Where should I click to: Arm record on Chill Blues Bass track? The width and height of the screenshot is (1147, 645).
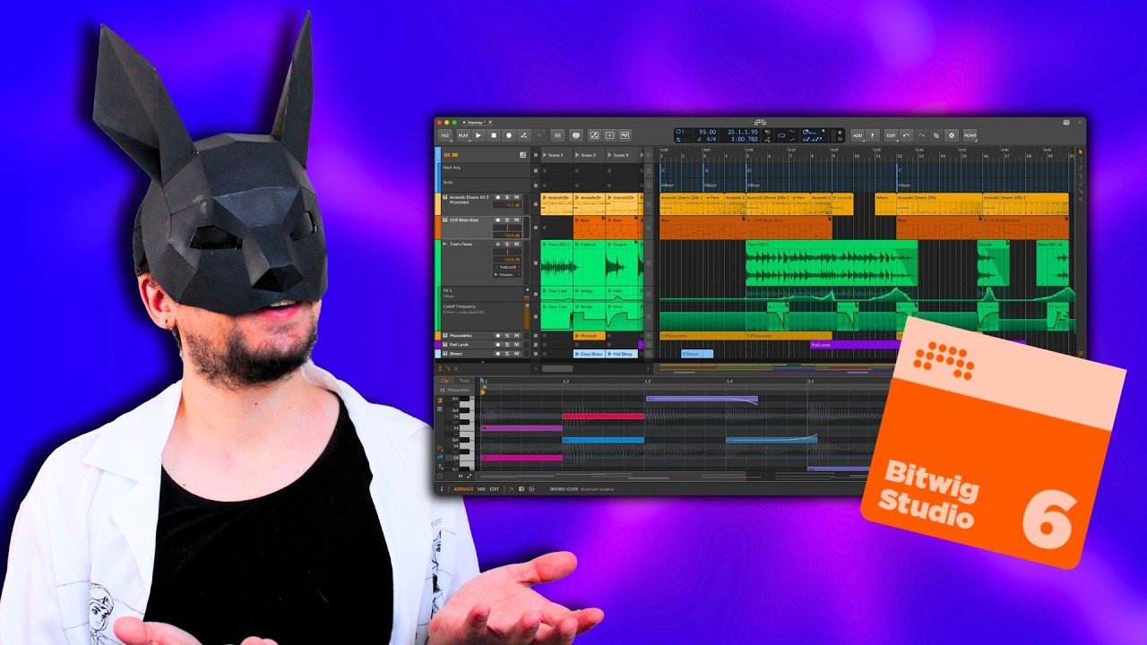pos(497,219)
